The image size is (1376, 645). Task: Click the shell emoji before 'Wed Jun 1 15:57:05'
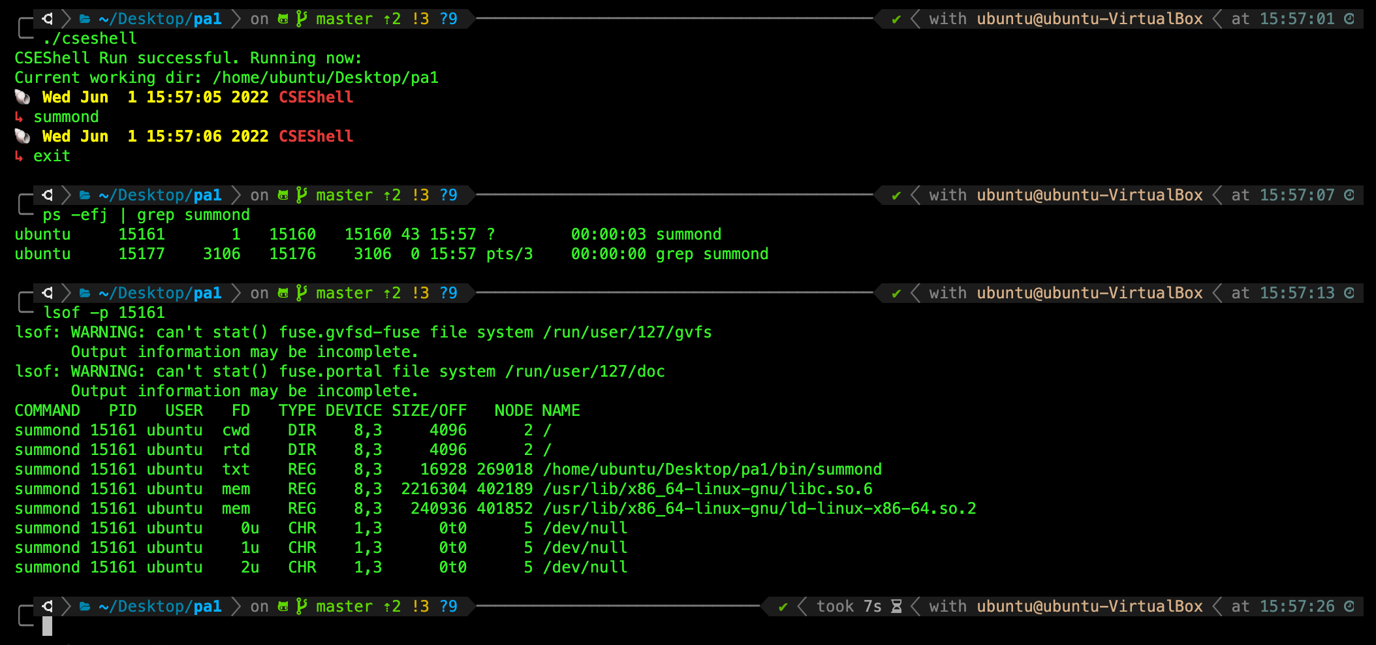(x=22, y=97)
